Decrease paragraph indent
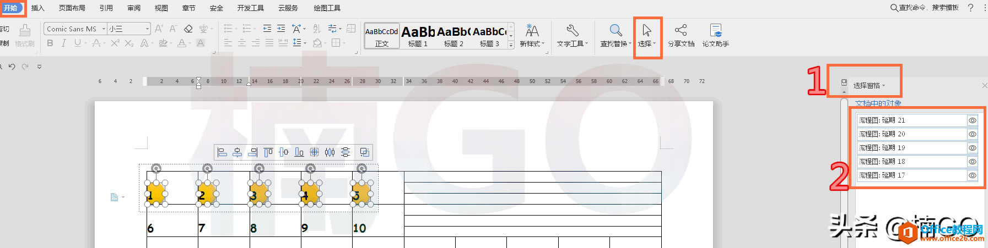The image size is (988, 248). (x=267, y=29)
